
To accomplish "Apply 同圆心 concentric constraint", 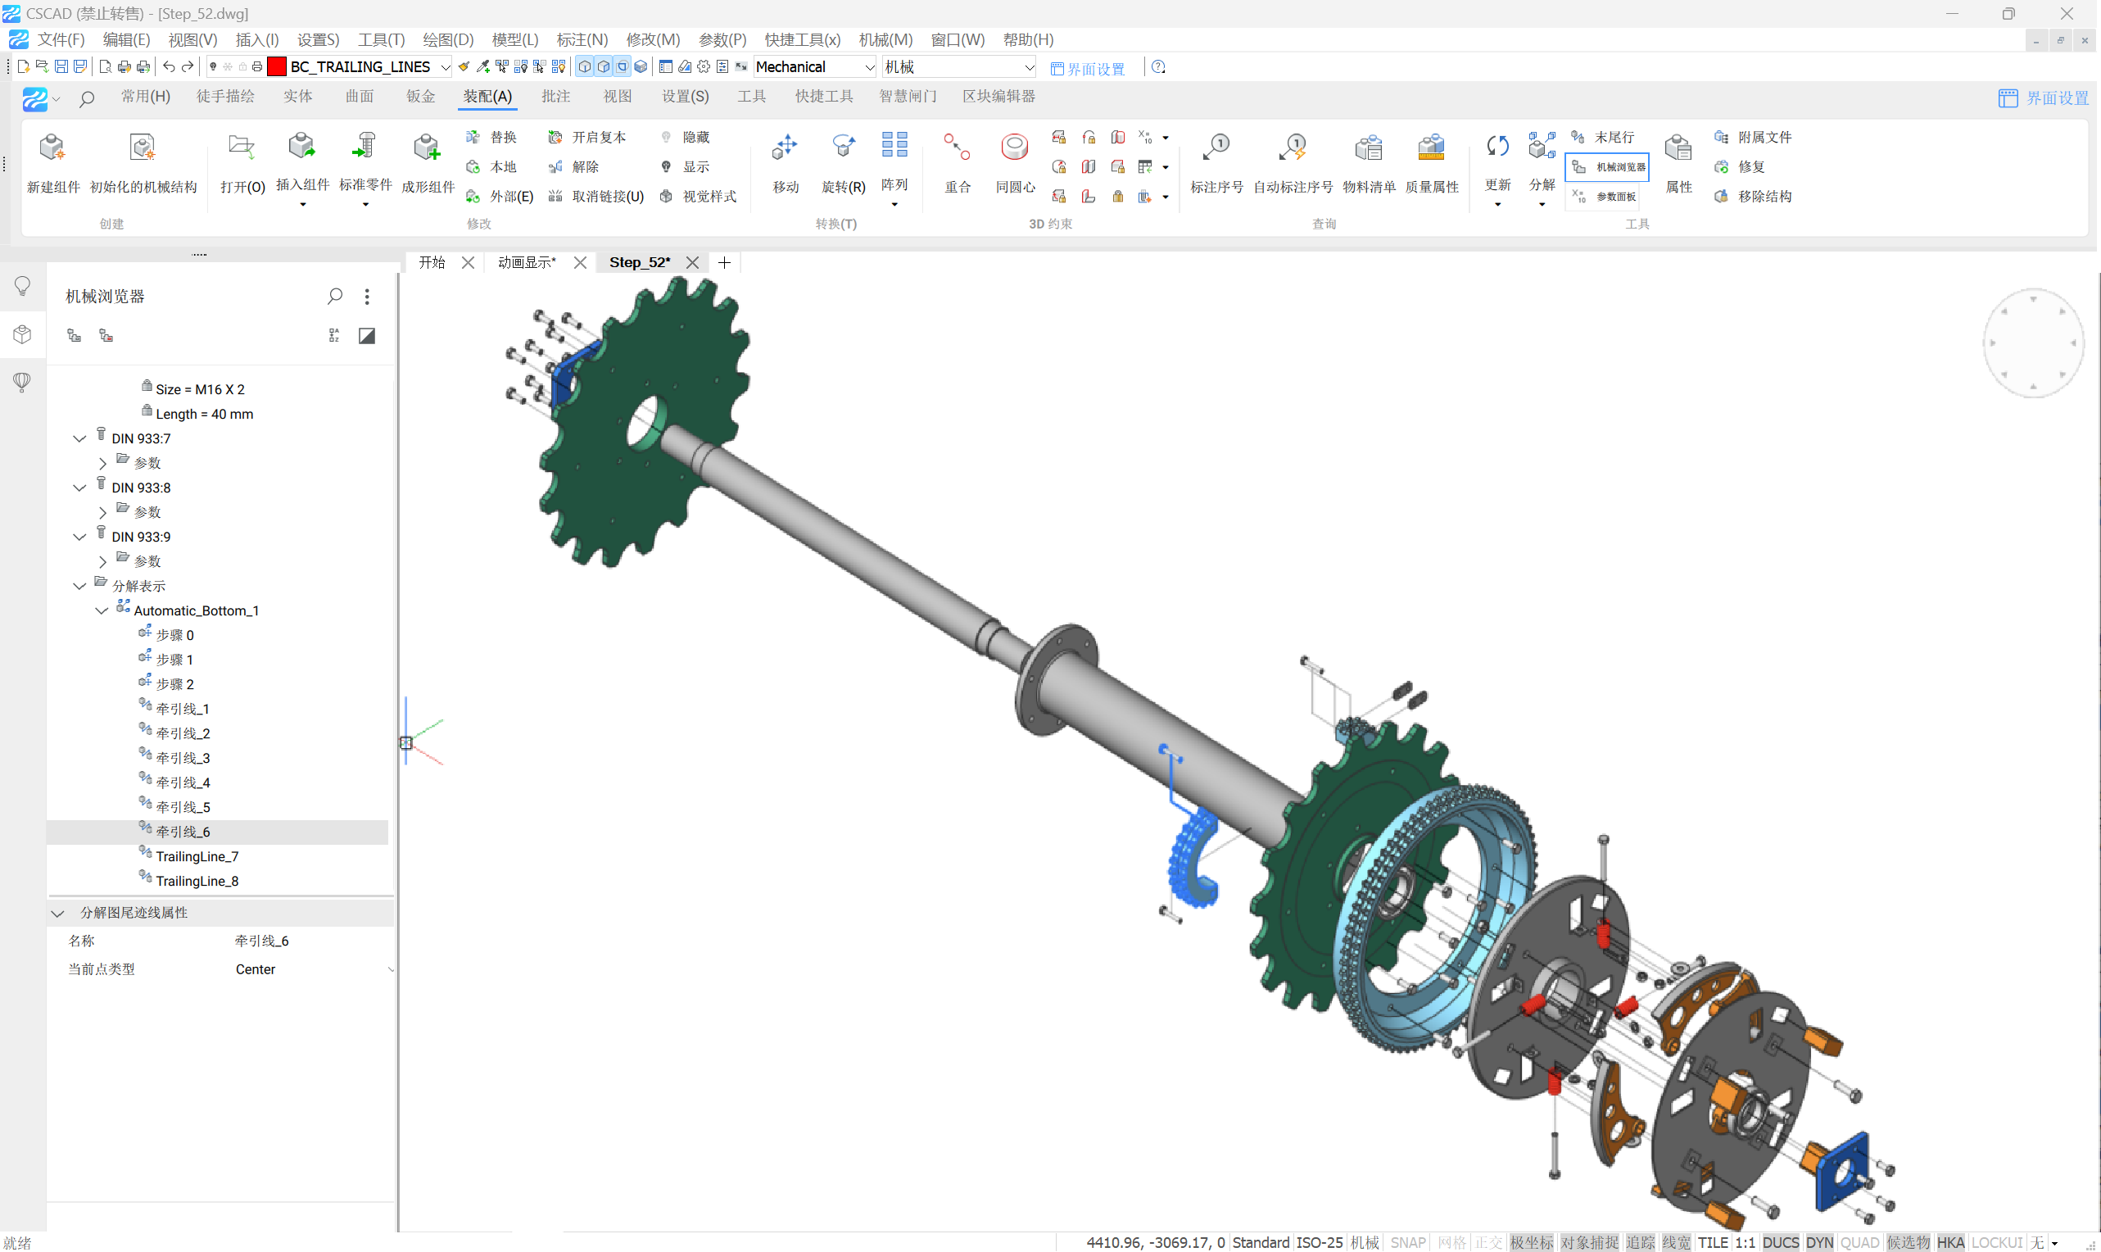I will point(1015,147).
